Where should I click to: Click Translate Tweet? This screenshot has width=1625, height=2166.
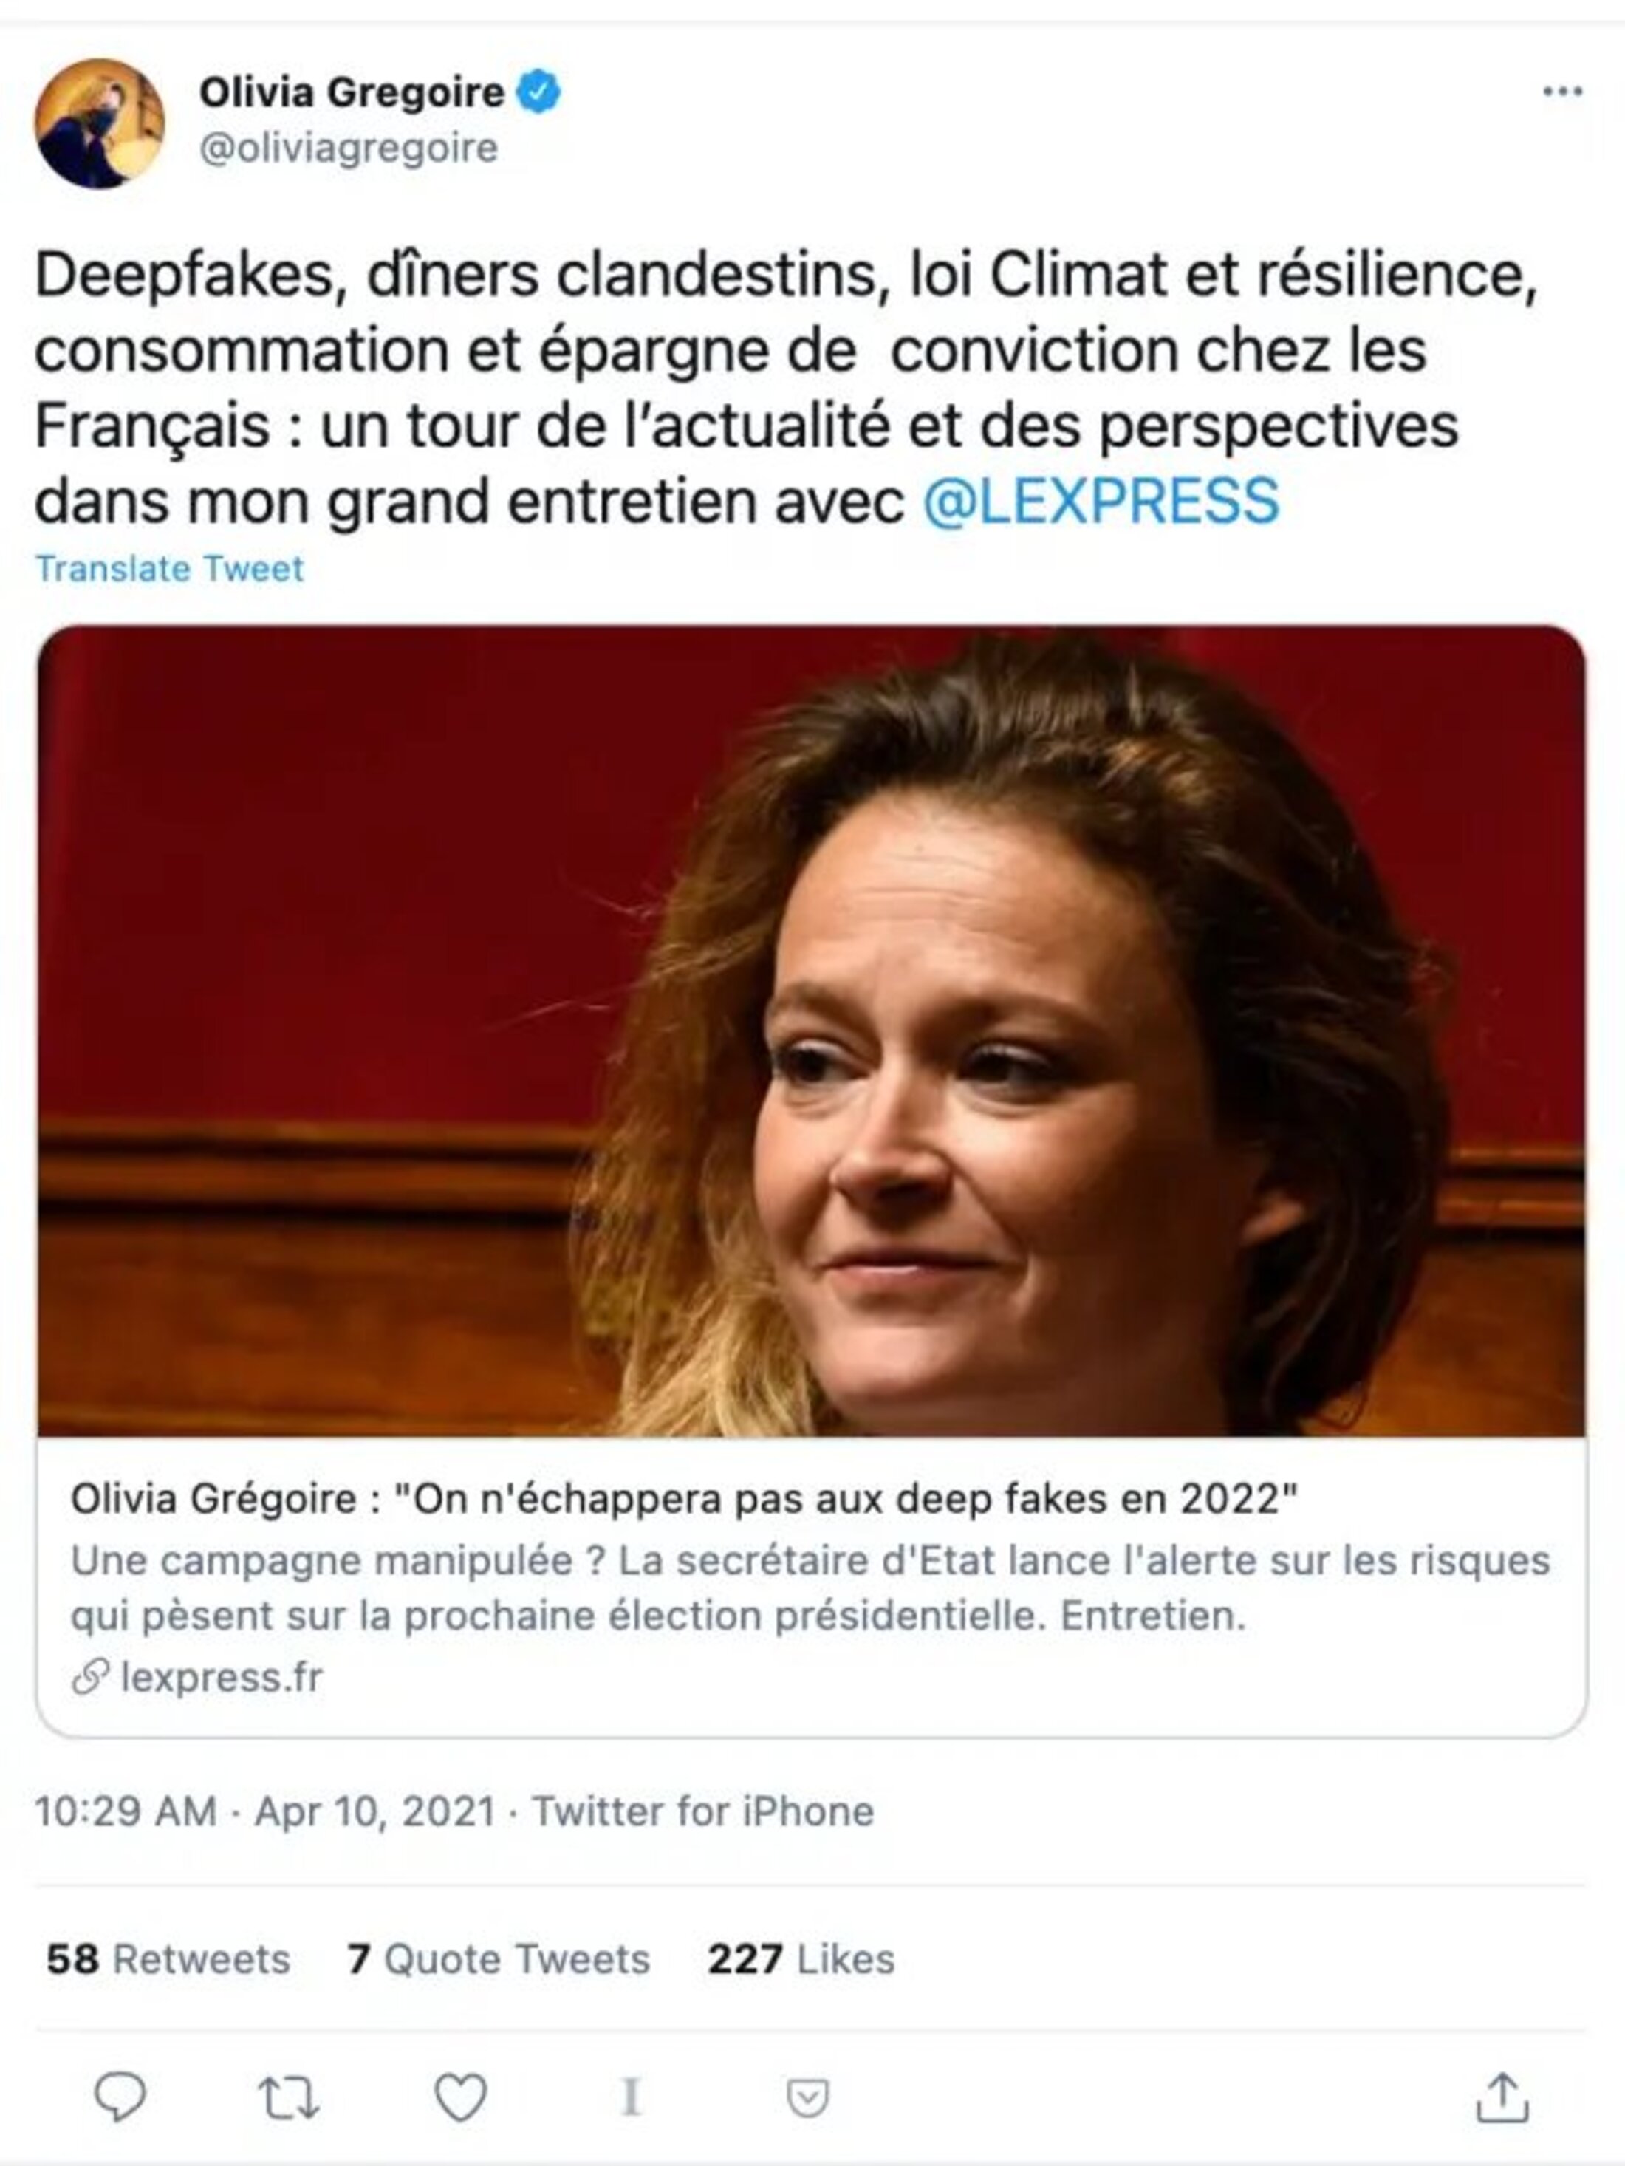(x=169, y=569)
